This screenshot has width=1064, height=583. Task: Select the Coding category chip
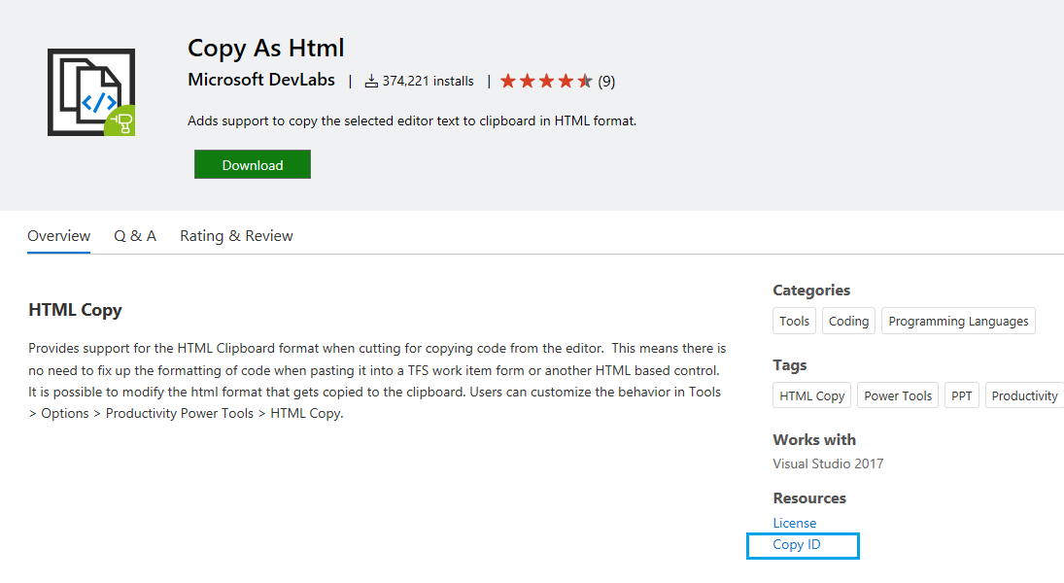click(x=848, y=321)
